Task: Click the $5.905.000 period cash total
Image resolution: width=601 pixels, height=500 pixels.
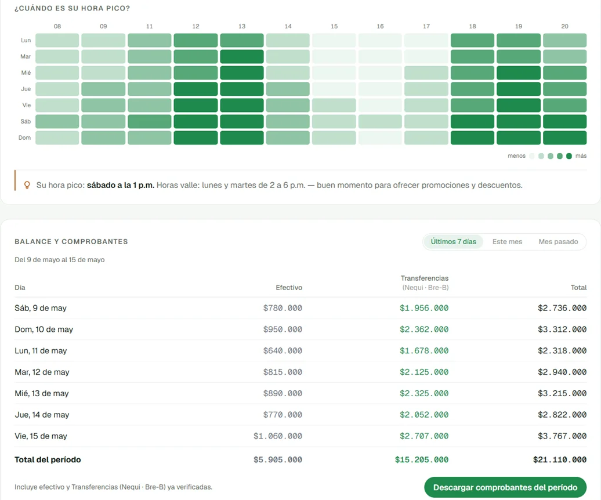Action: tap(278, 460)
